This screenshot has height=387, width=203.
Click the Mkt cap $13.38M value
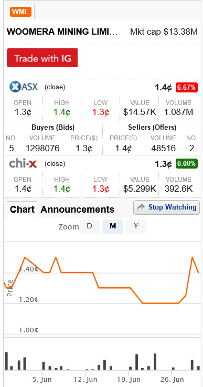164,32
